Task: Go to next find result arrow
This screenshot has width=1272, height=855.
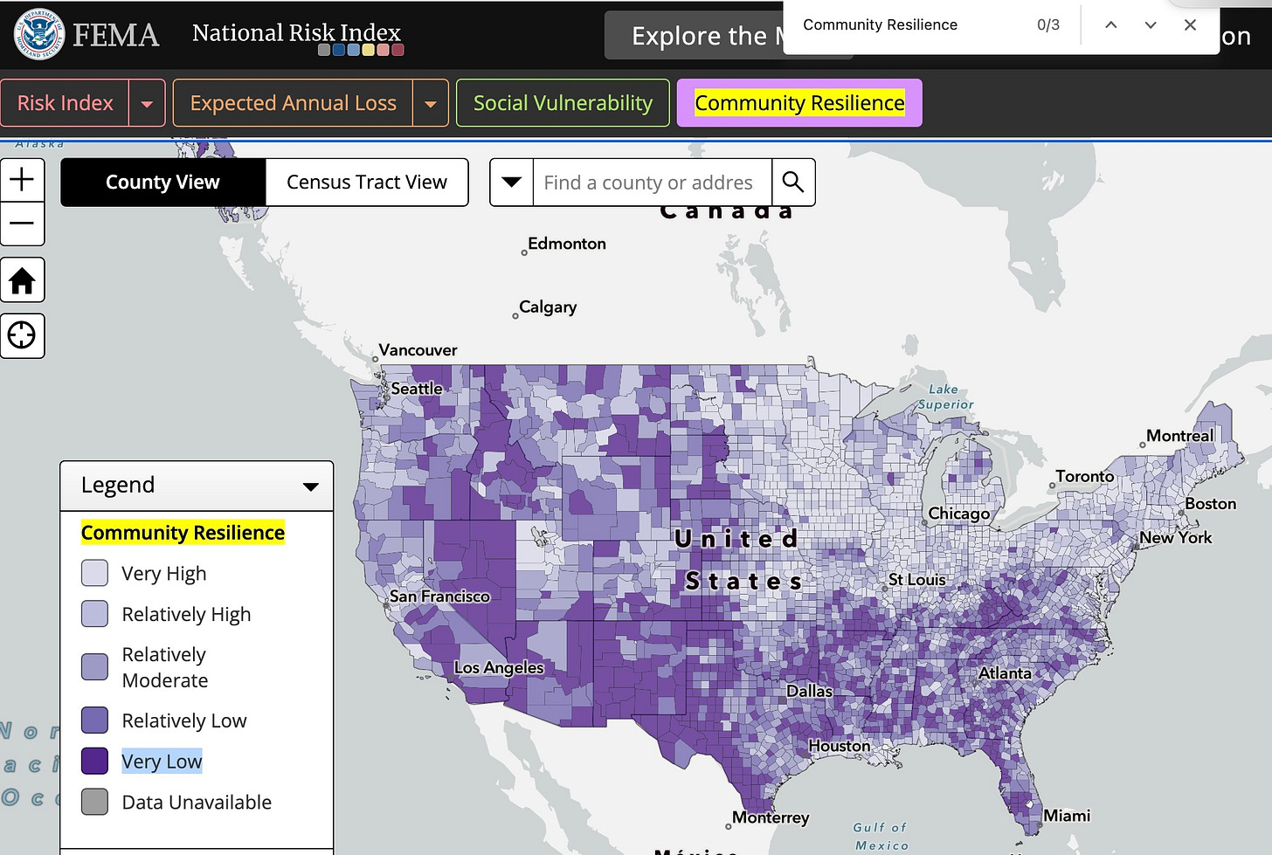Action: pos(1151,24)
